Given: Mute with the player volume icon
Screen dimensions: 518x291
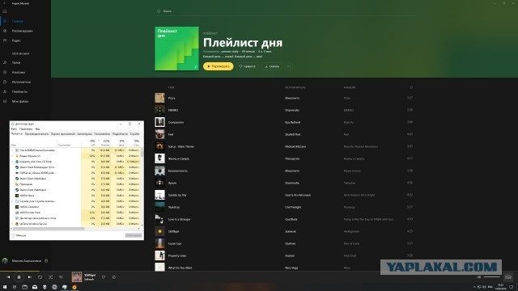Looking at the screenshot, I should 478,276.
